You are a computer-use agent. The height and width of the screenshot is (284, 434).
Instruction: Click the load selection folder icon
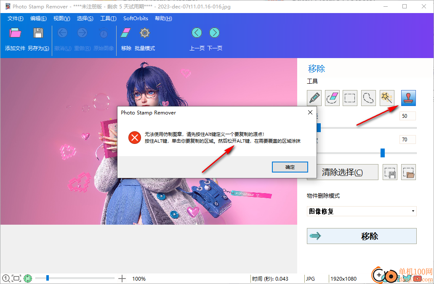pos(409,172)
